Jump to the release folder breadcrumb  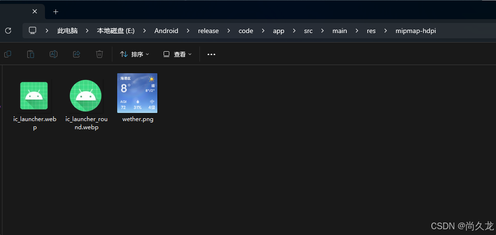point(209,31)
